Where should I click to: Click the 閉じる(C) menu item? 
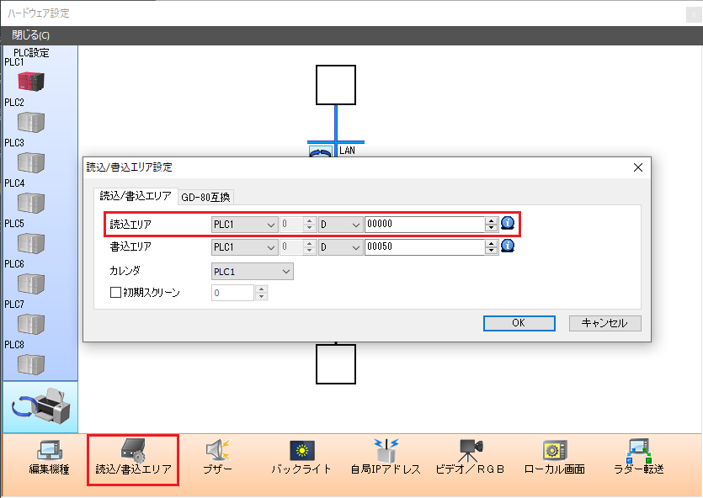point(31,35)
